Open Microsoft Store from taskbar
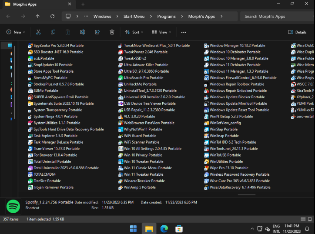 (179, 229)
